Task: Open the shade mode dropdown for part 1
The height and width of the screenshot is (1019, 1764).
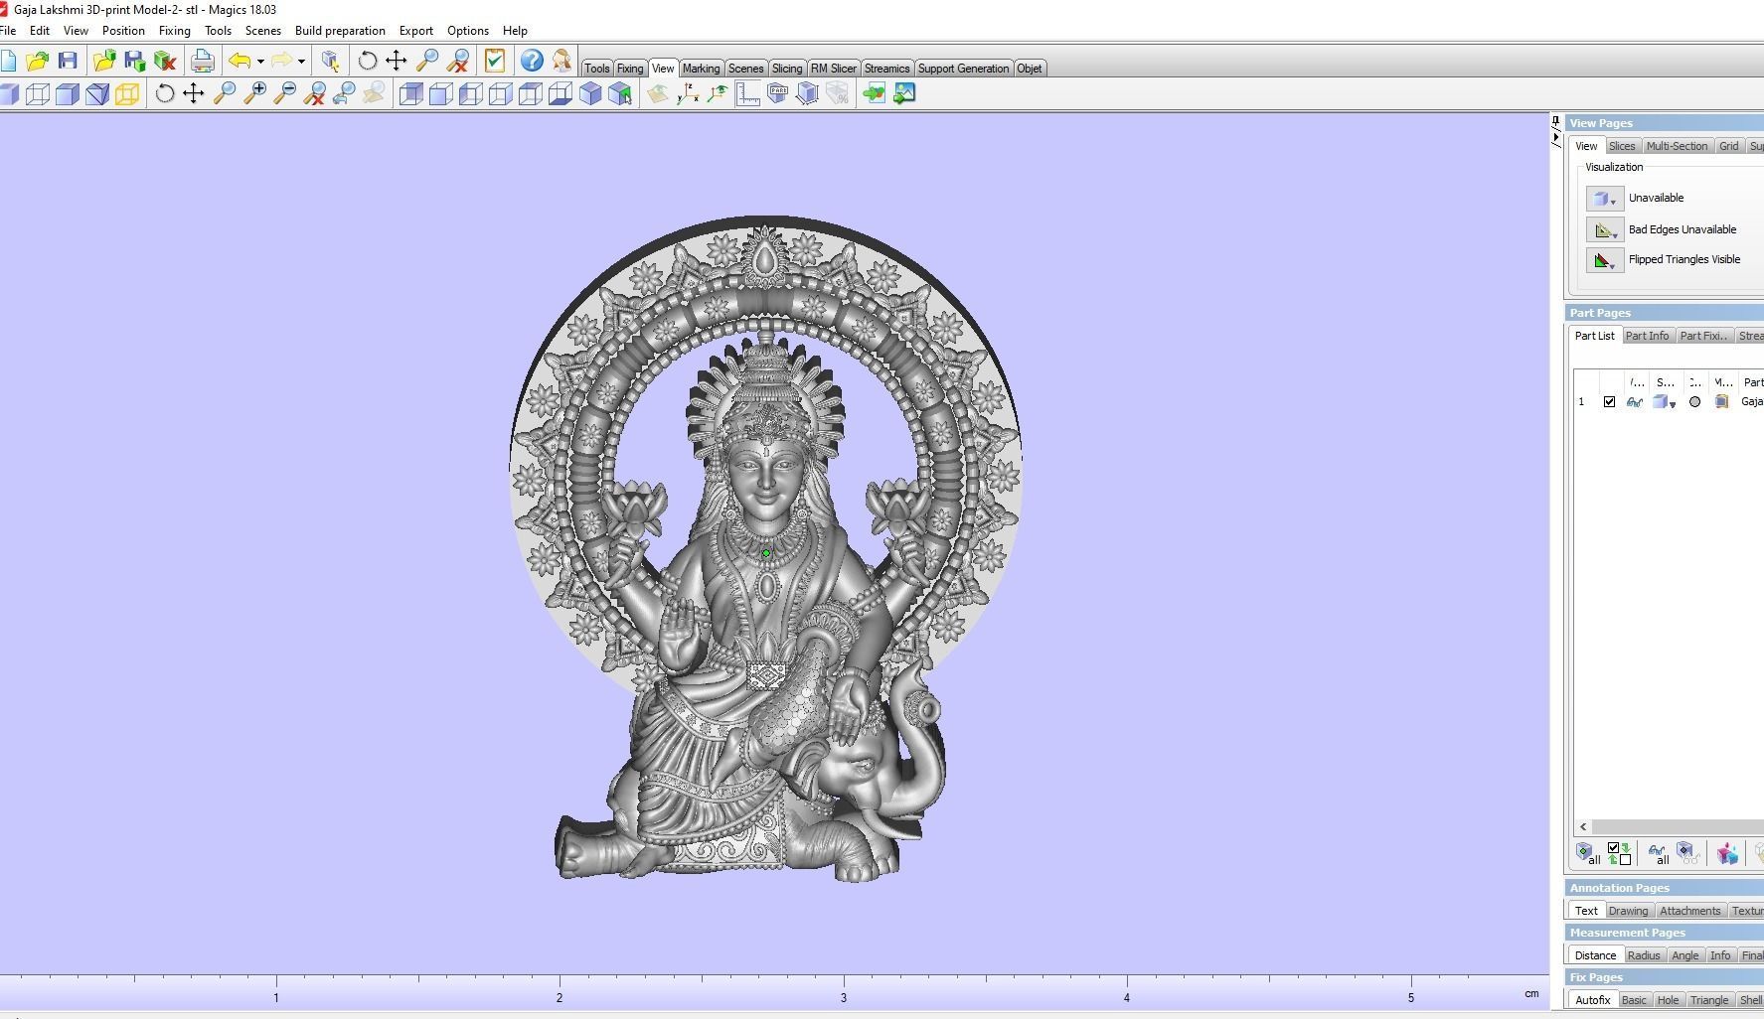Action: coord(1673,404)
